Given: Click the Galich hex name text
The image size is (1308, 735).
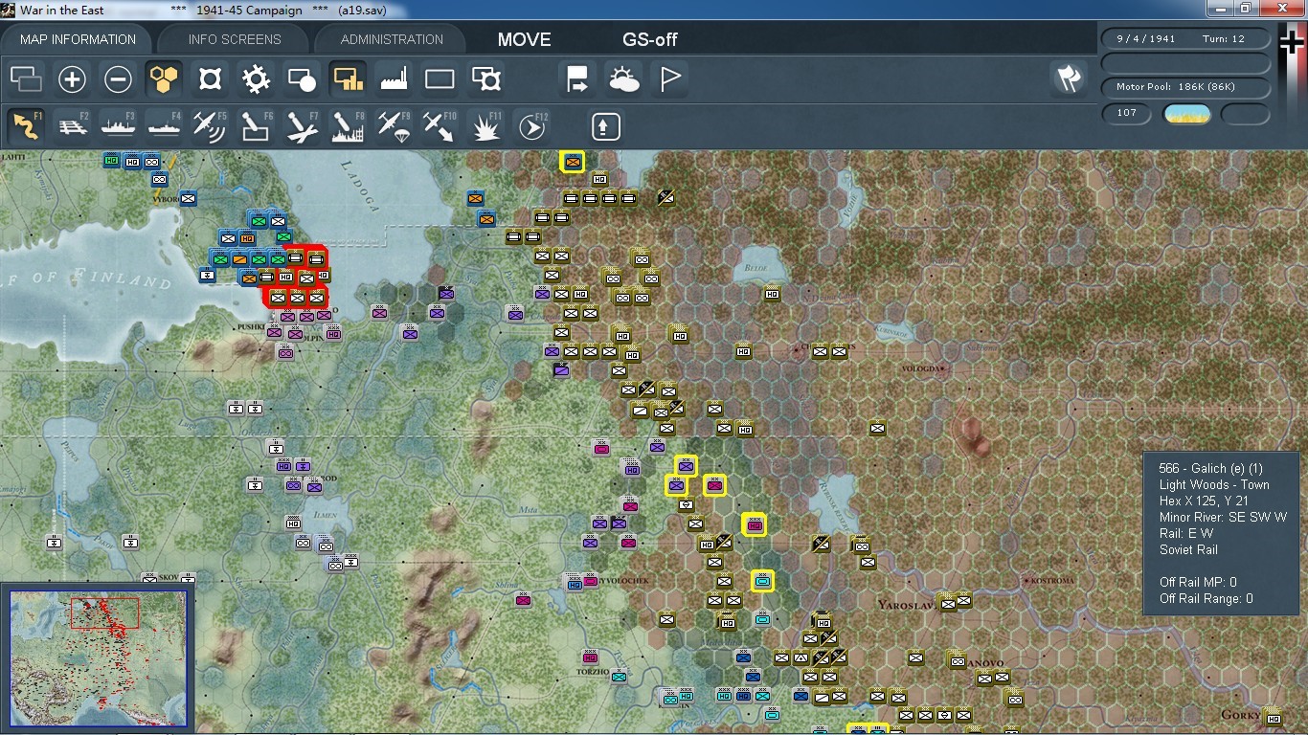Looking at the screenshot, I should pyautogui.click(x=1210, y=468).
